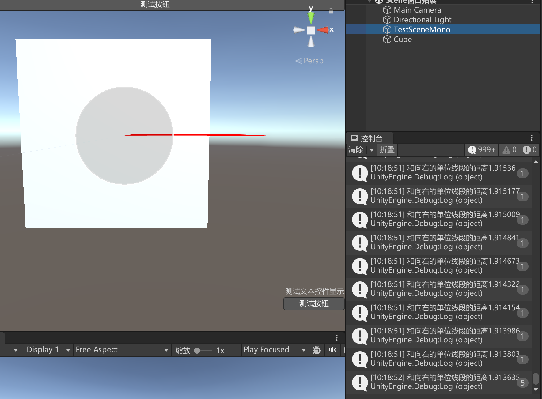Image resolution: width=542 pixels, height=399 pixels.
Task: Click the 清除 clear button
Action: [x=356, y=150]
